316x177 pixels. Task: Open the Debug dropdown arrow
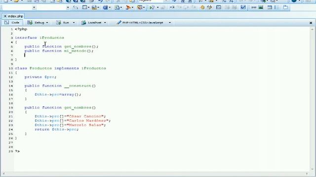pos(47,23)
